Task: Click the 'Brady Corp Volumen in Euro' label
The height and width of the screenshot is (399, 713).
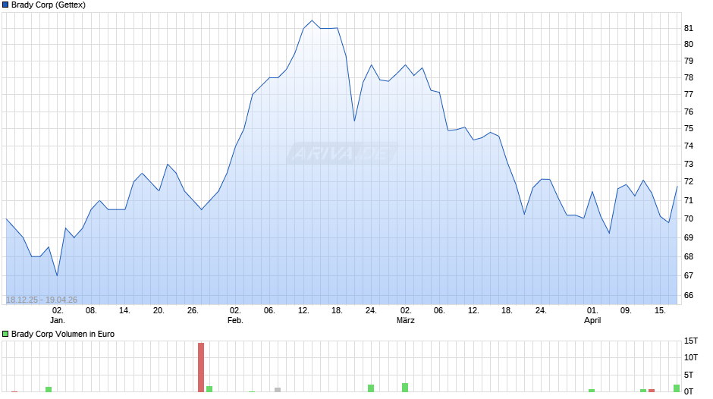Action: tap(63, 334)
